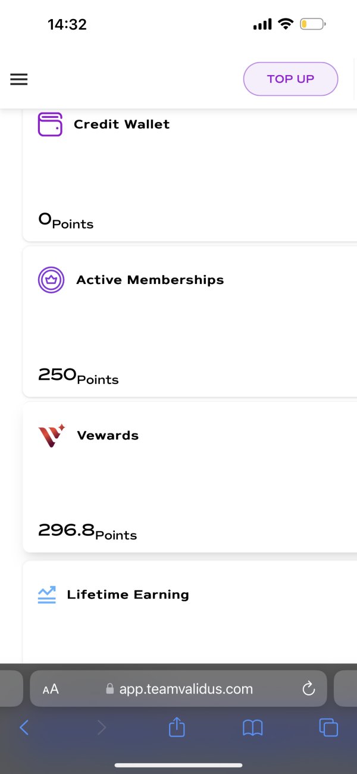
Task: Click the Lifetime Earning chart icon
Action: [46, 595]
